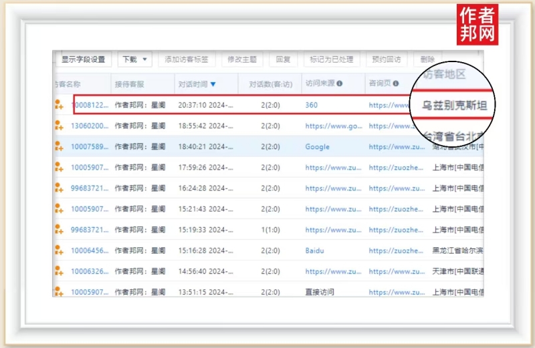Click add-visitor icon in the 14:56:40 row
This screenshot has height=348, width=535.
point(59,271)
